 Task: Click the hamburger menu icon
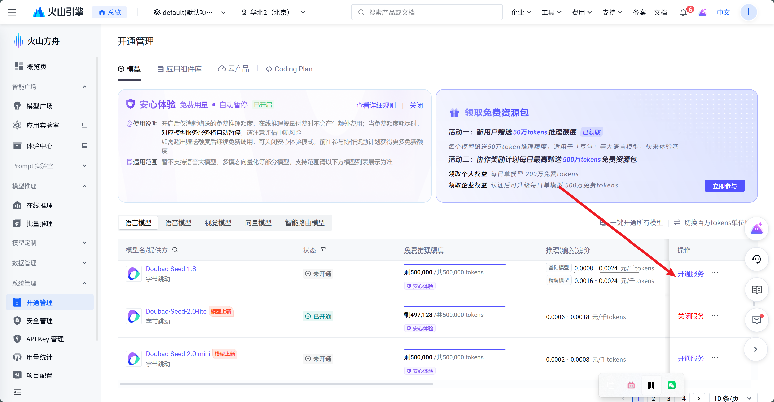pos(12,12)
